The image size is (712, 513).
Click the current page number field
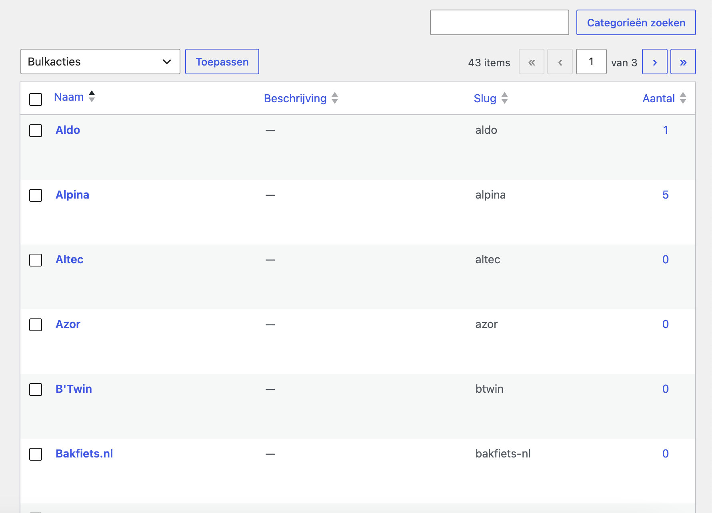pos(591,62)
